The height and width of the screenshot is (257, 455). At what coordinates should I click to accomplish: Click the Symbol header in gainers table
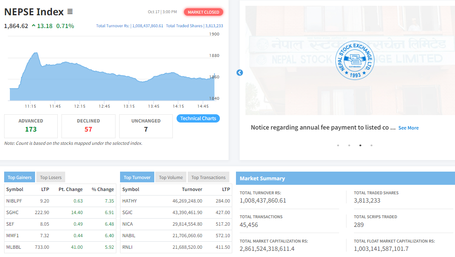pyautogui.click(x=15, y=189)
